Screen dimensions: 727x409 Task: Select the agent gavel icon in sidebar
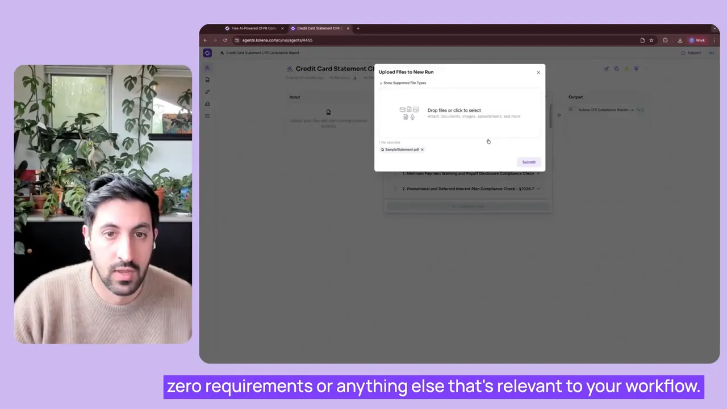coord(207,67)
